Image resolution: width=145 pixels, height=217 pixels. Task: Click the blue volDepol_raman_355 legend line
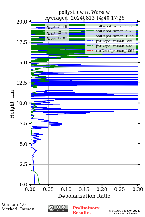point(90,26)
